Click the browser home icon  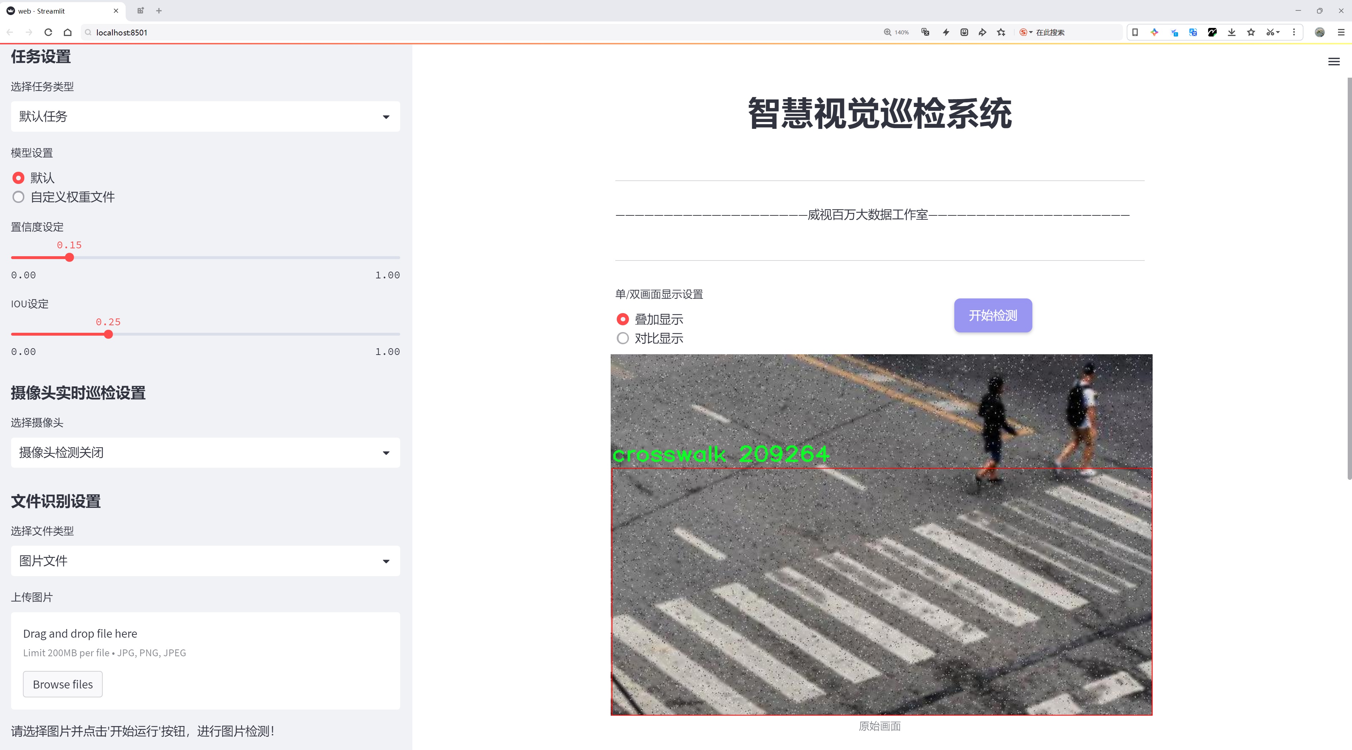(x=68, y=33)
